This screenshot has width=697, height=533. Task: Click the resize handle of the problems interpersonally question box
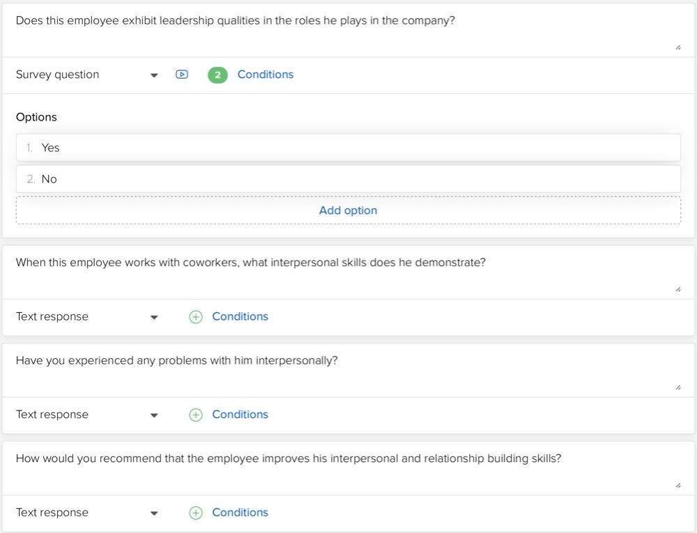coord(678,387)
